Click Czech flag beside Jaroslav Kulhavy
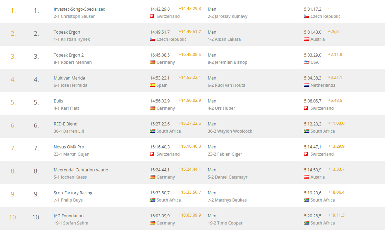The height and width of the screenshot is (230, 385). click(306, 16)
